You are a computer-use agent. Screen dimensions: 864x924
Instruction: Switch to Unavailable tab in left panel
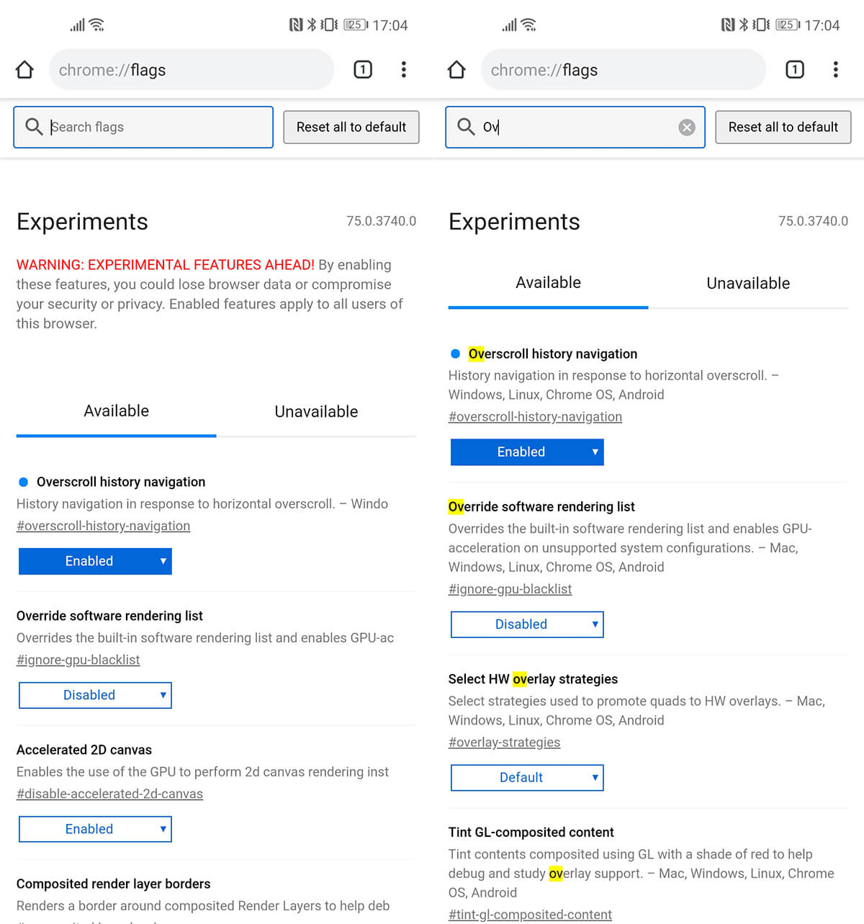point(316,412)
